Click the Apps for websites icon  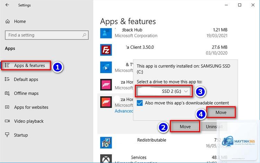coord(7,107)
